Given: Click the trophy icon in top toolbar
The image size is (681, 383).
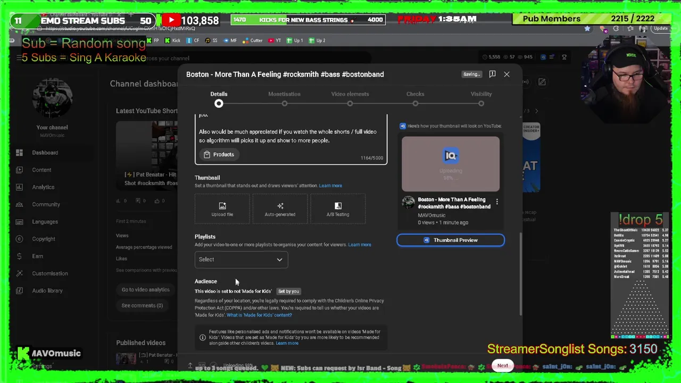Looking at the screenshot, I should click(x=564, y=57).
